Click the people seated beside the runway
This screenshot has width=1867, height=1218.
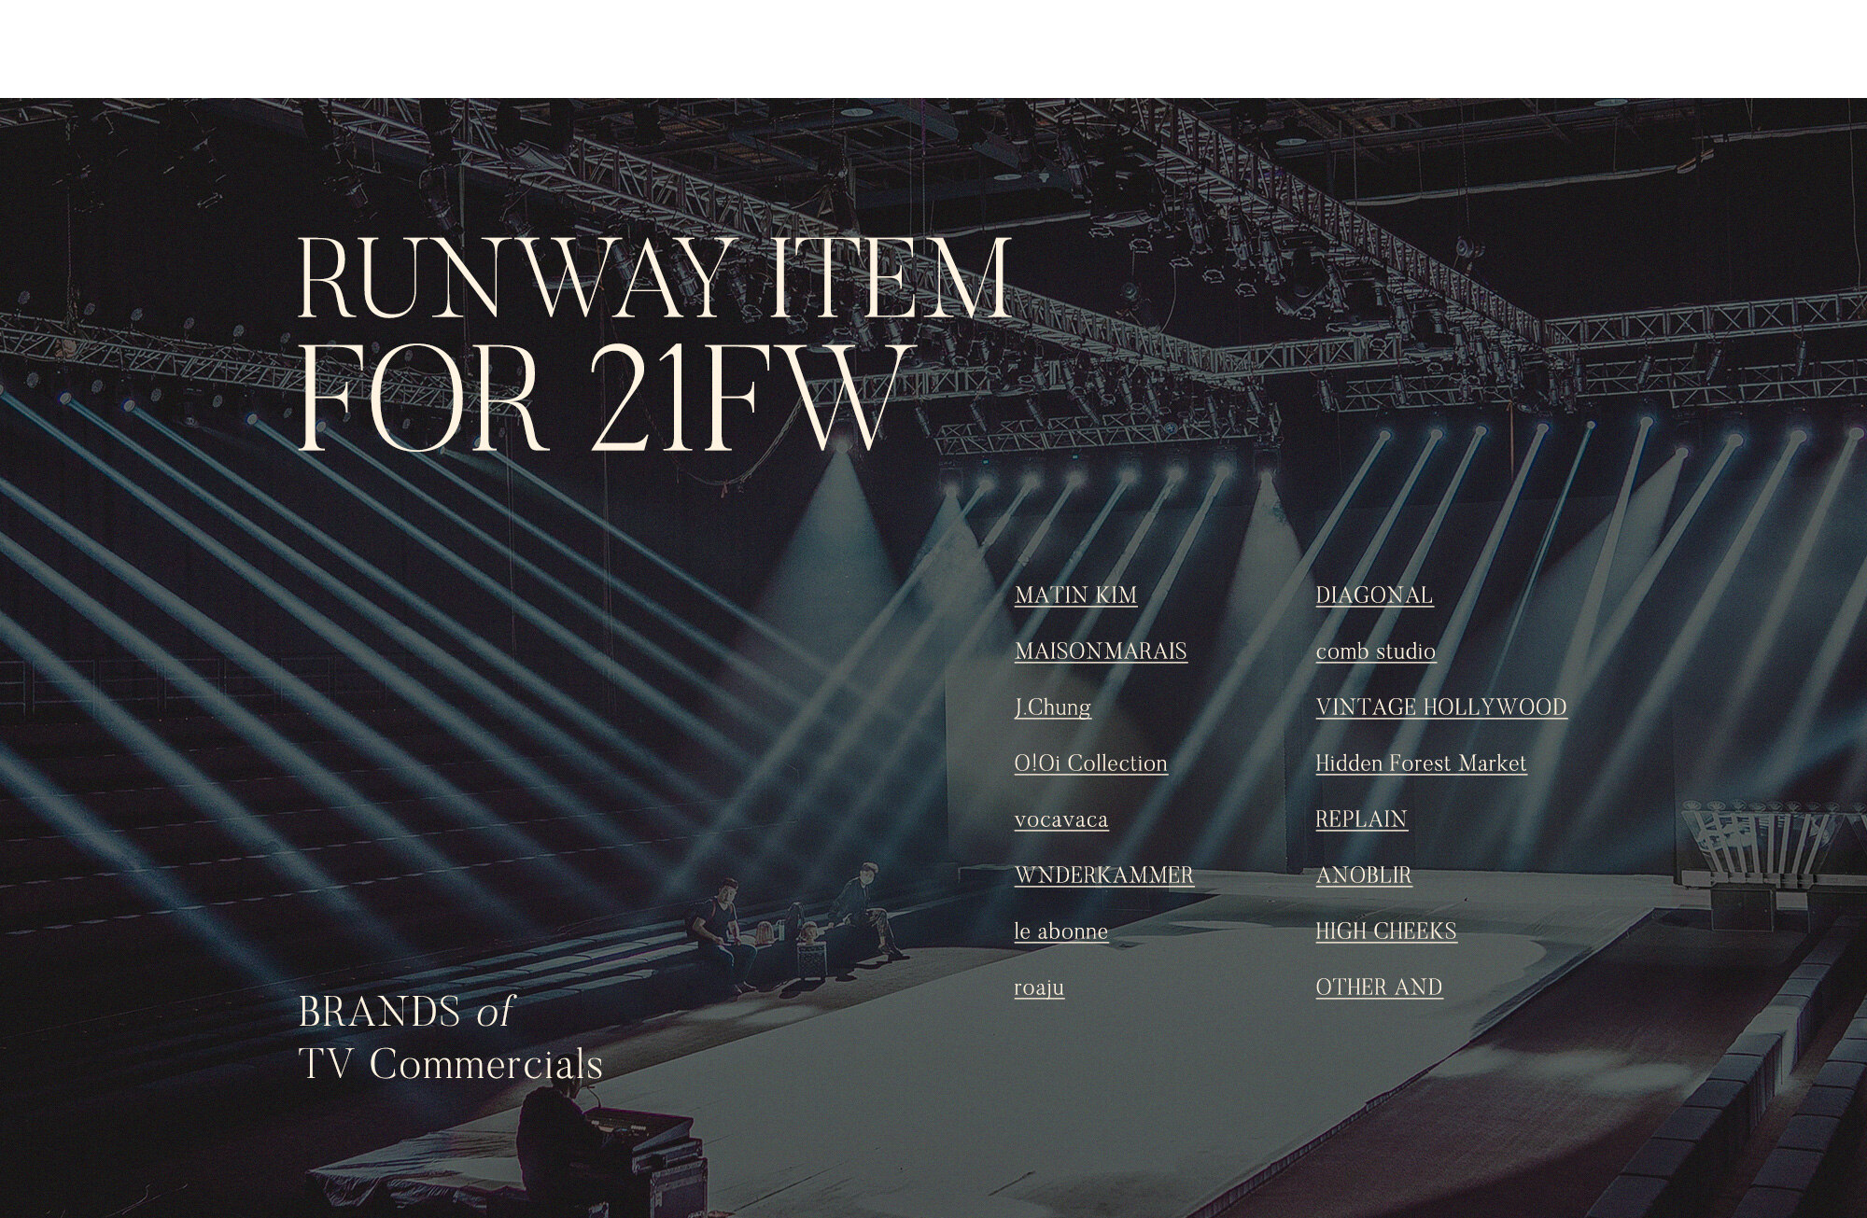coord(795,924)
